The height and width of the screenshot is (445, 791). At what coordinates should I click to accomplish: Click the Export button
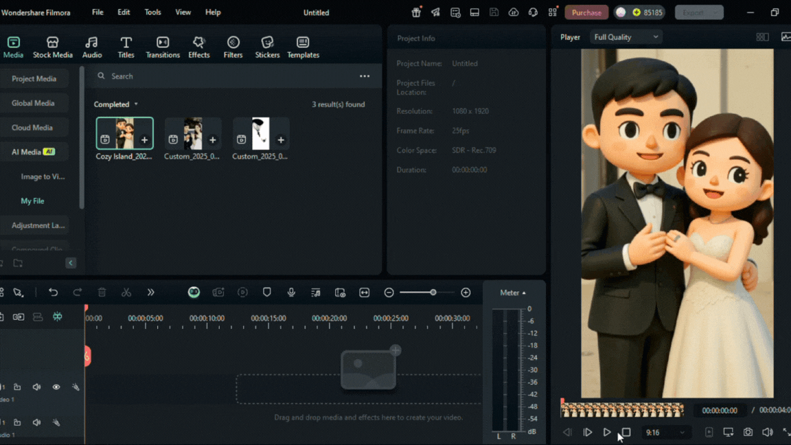point(699,12)
